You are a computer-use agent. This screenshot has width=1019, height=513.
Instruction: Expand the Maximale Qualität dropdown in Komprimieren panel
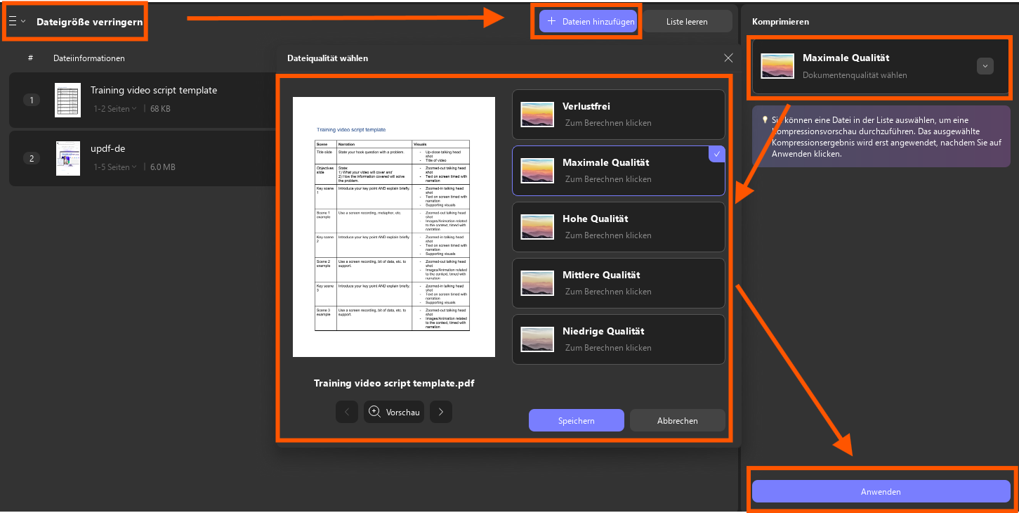coord(985,66)
